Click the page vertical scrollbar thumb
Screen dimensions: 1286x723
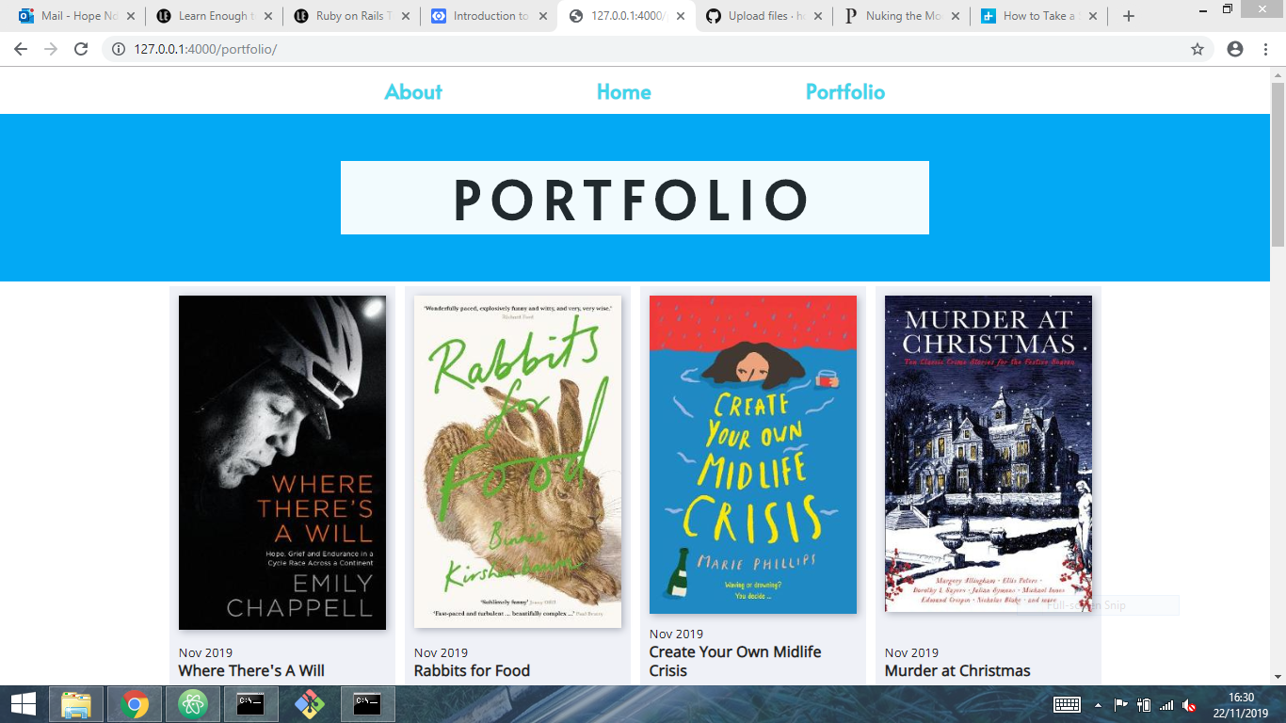tap(1278, 165)
